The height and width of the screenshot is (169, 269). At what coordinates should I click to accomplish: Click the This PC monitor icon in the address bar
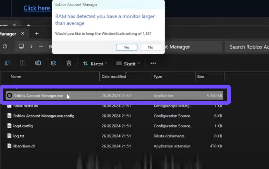click(x=21, y=46)
